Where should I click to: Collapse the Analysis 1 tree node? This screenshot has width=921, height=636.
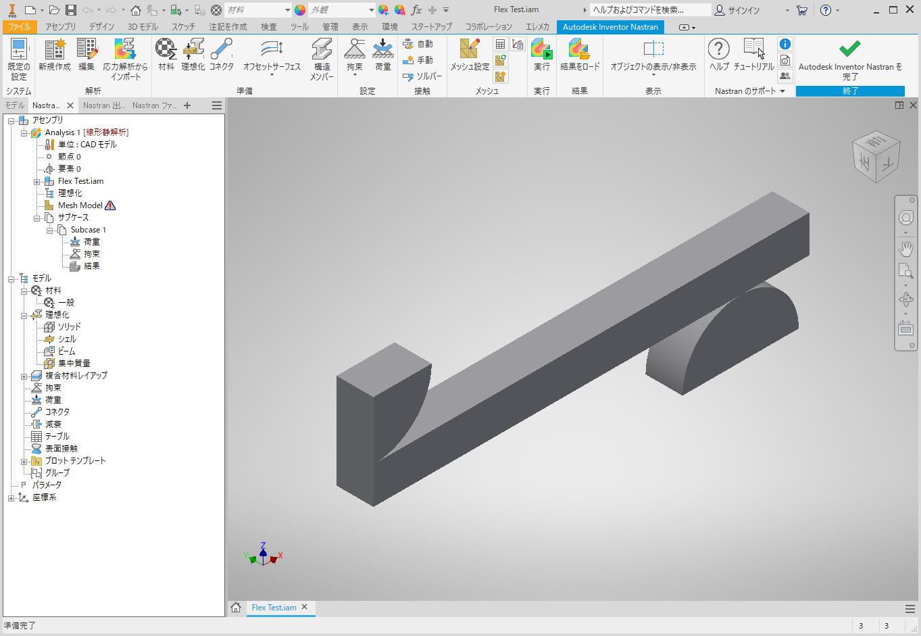tap(24, 132)
